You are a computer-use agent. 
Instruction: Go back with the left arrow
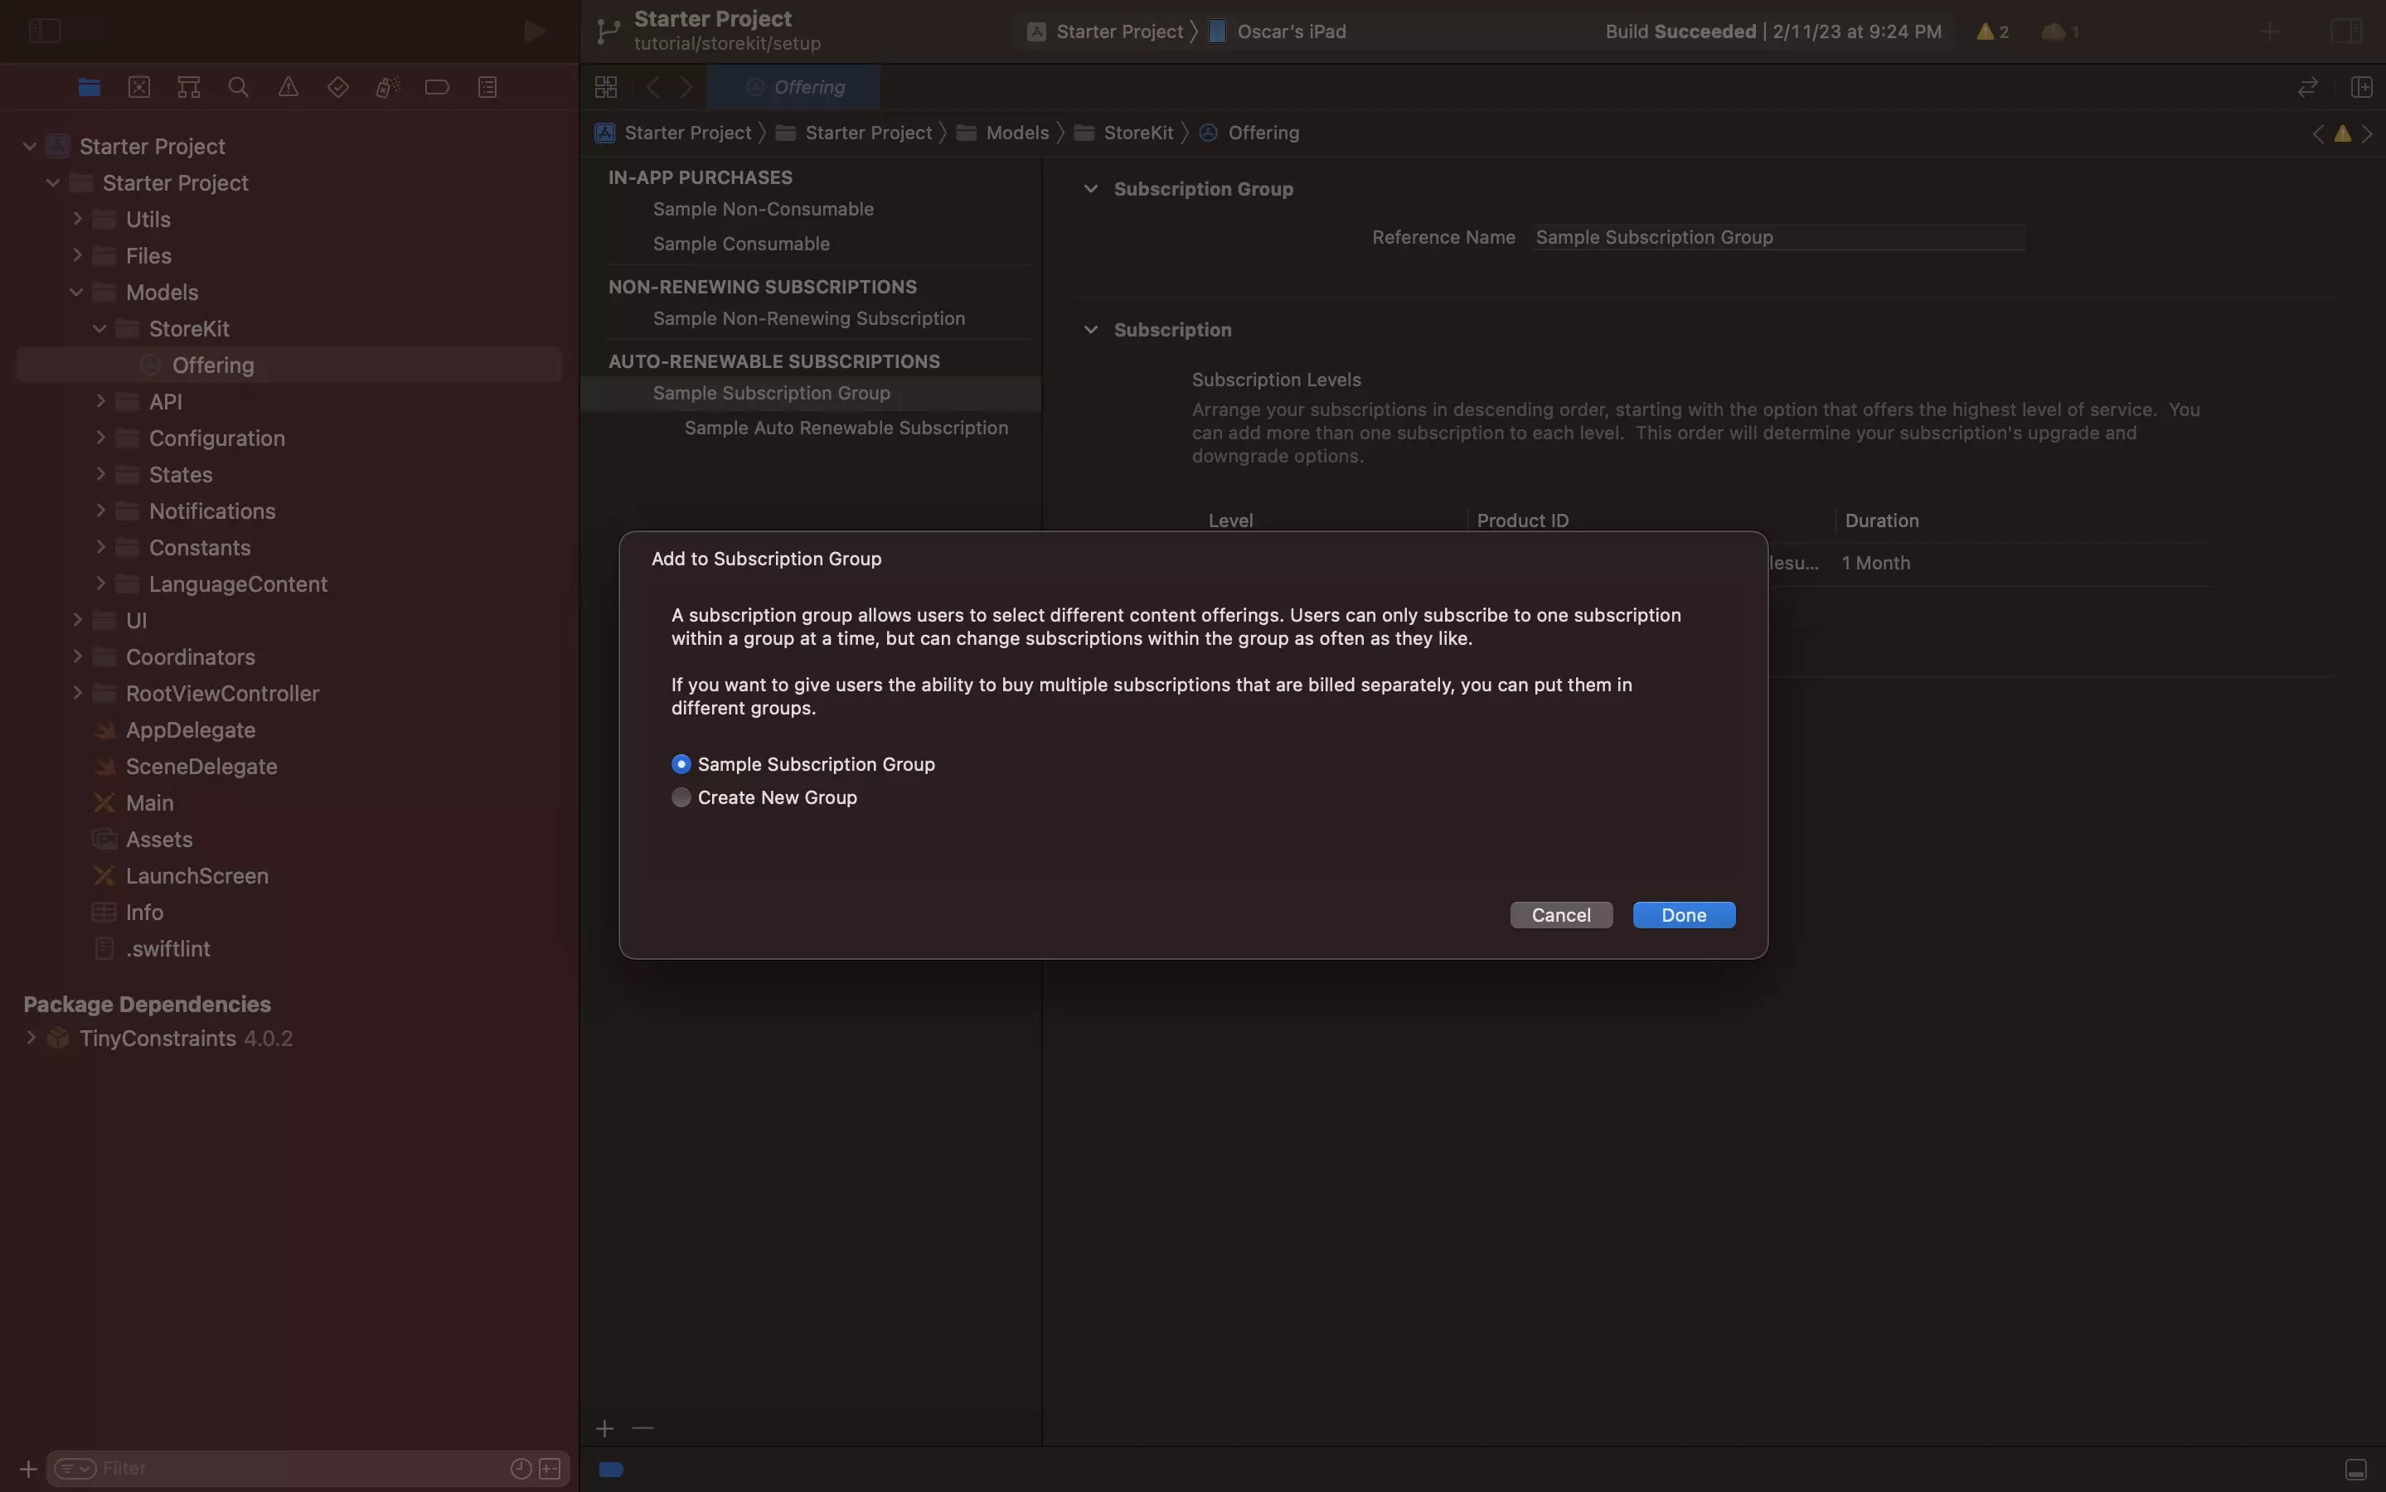point(652,87)
